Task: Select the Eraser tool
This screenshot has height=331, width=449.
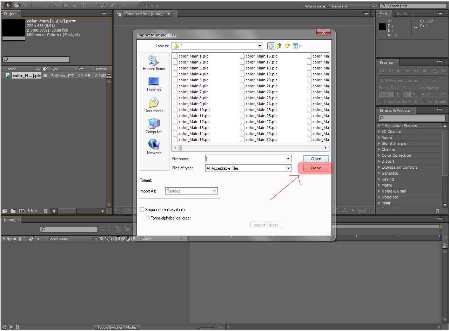Action: point(112,5)
